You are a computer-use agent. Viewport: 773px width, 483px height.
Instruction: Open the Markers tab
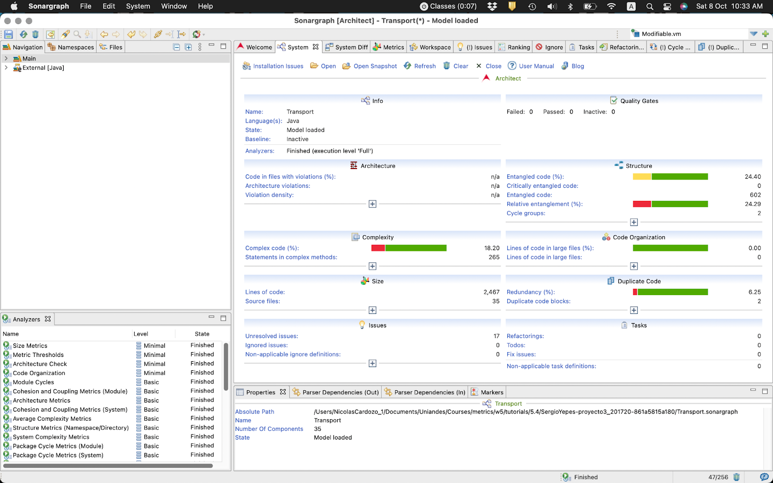tap(487, 392)
